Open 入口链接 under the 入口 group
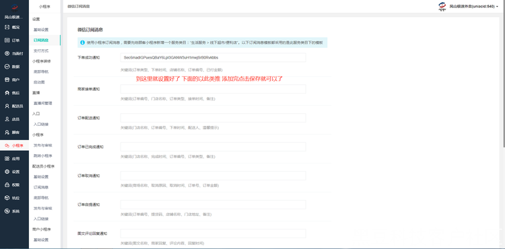The image size is (505, 249). click(41, 124)
